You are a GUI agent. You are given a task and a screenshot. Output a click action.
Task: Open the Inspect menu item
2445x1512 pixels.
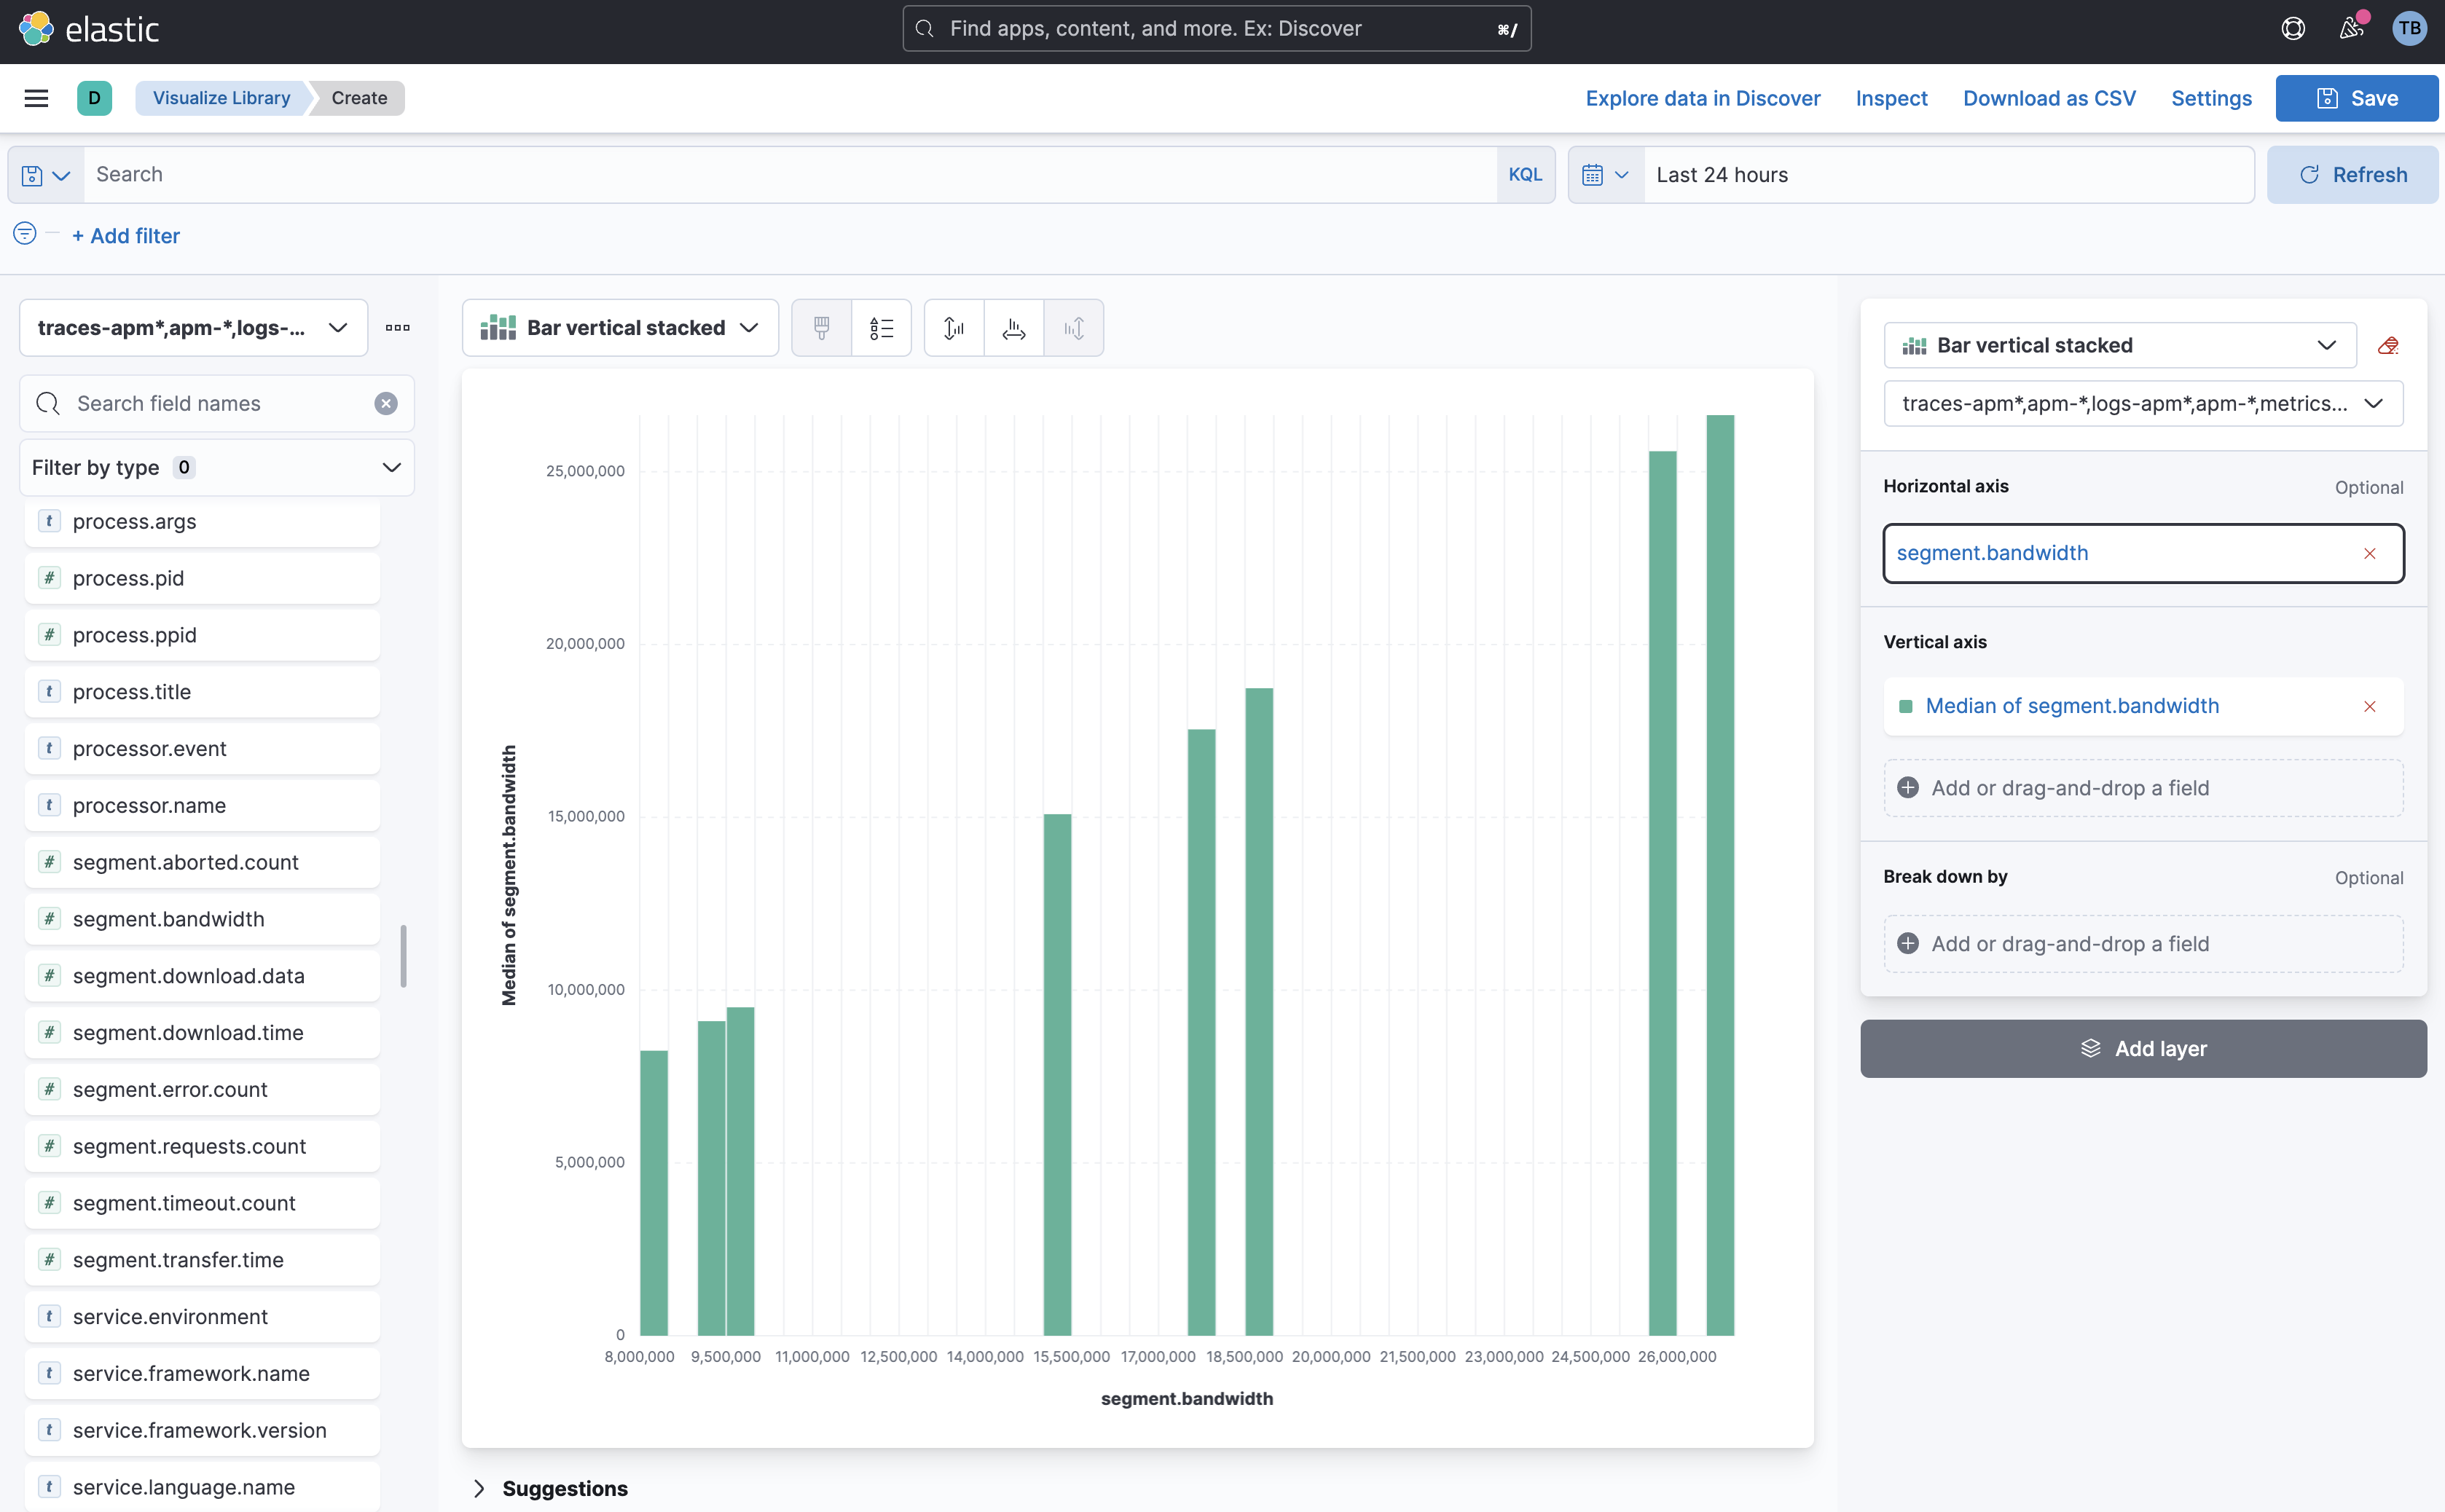point(1891,98)
